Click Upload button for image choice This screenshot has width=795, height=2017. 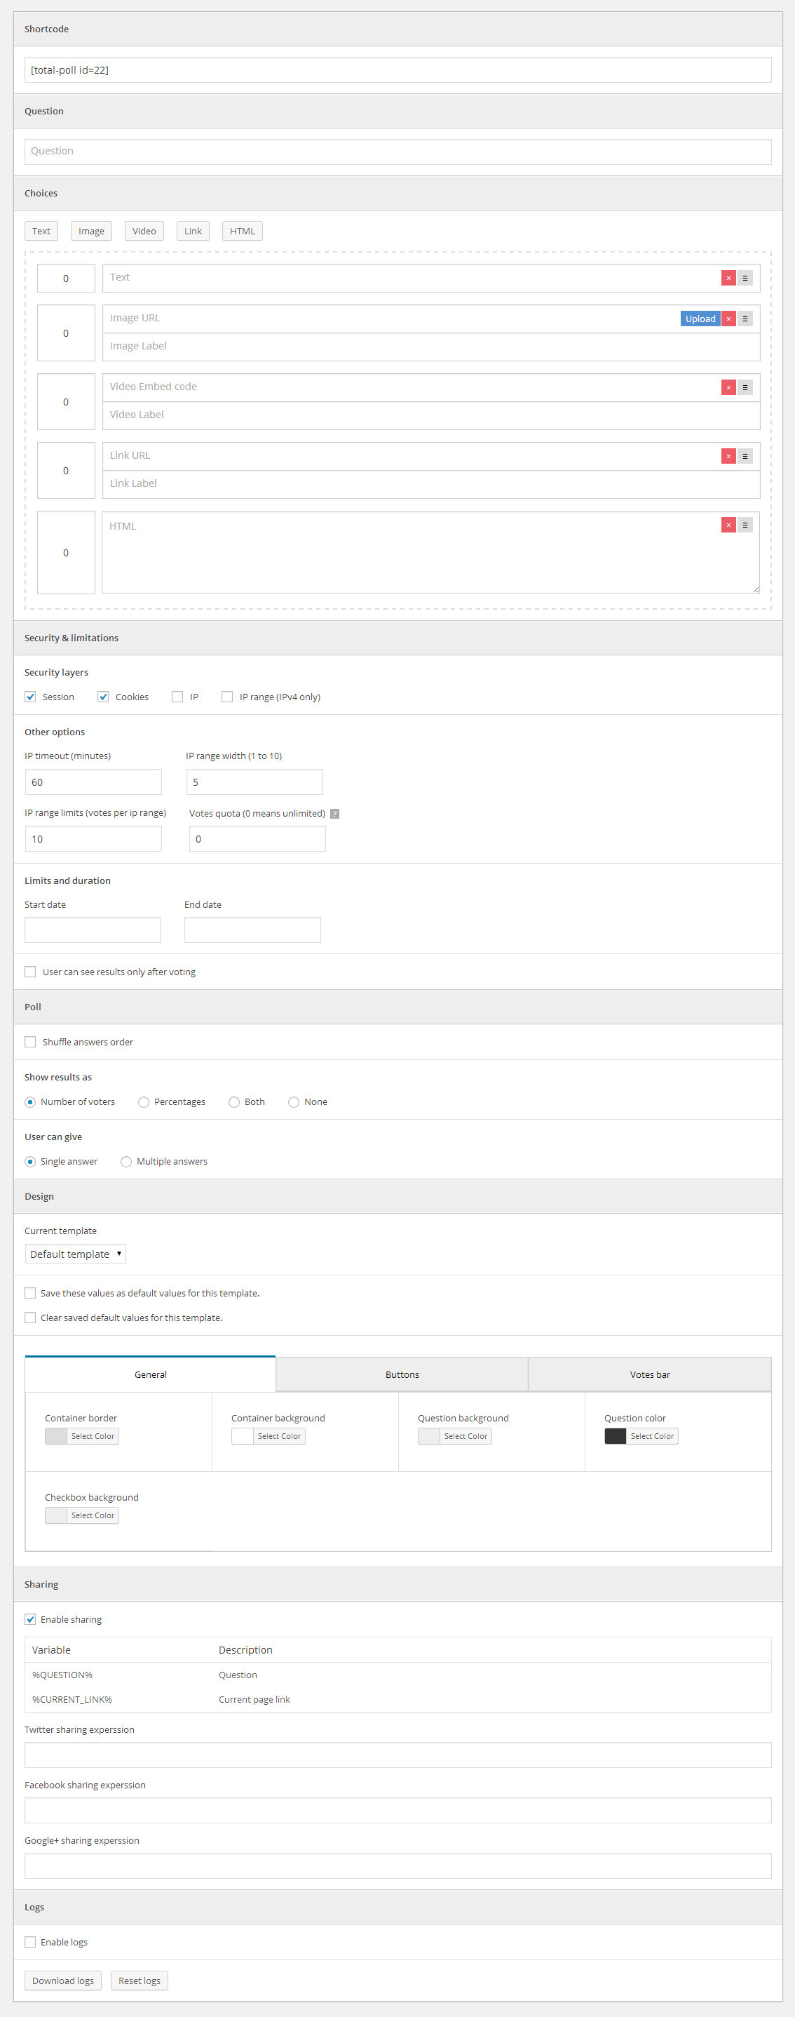pos(700,319)
